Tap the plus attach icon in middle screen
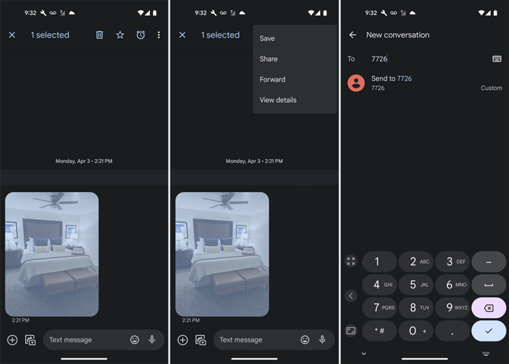Screen dimensions: 509x364 183,340
